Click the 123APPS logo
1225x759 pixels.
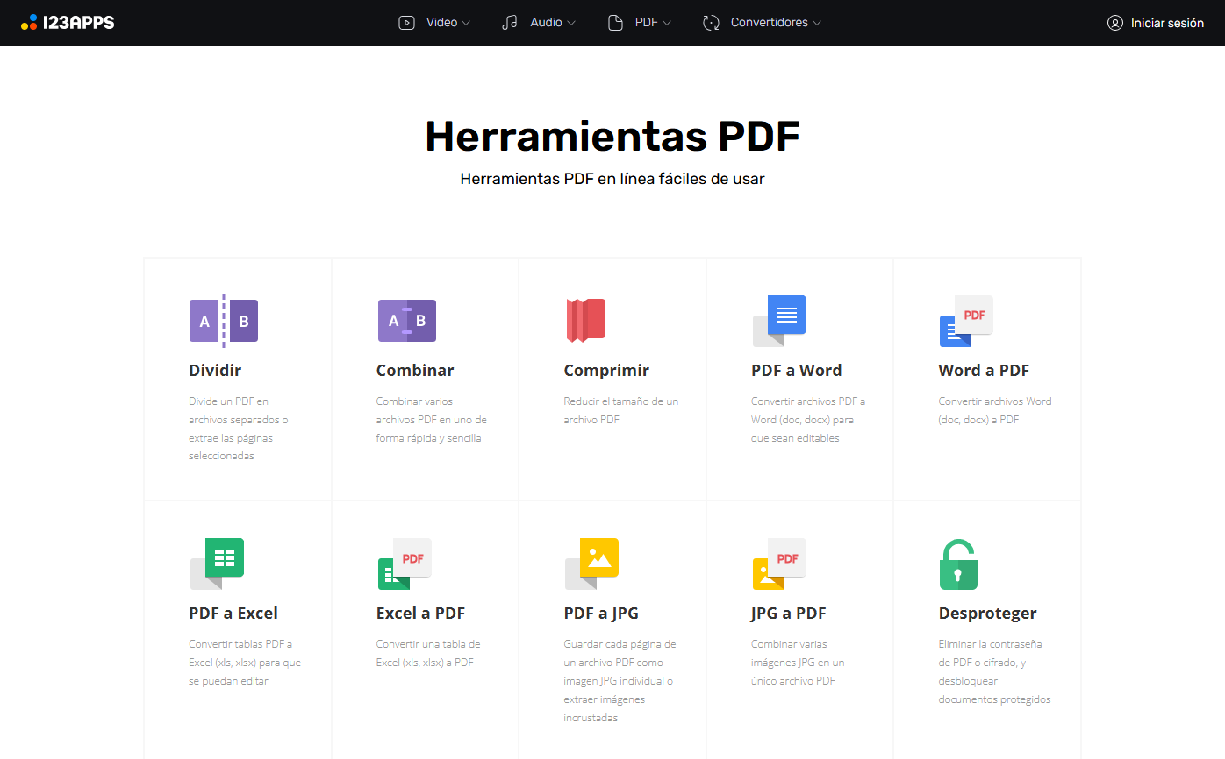click(x=68, y=22)
